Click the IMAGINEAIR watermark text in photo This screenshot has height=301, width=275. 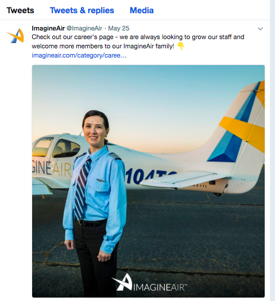pos(160,287)
